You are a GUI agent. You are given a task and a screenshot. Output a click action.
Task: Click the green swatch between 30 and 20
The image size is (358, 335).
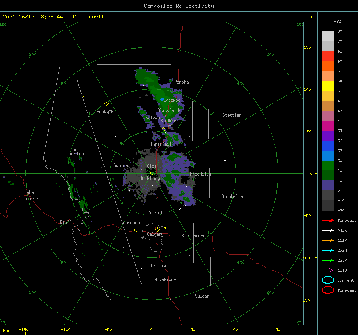click(x=328, y=165)
